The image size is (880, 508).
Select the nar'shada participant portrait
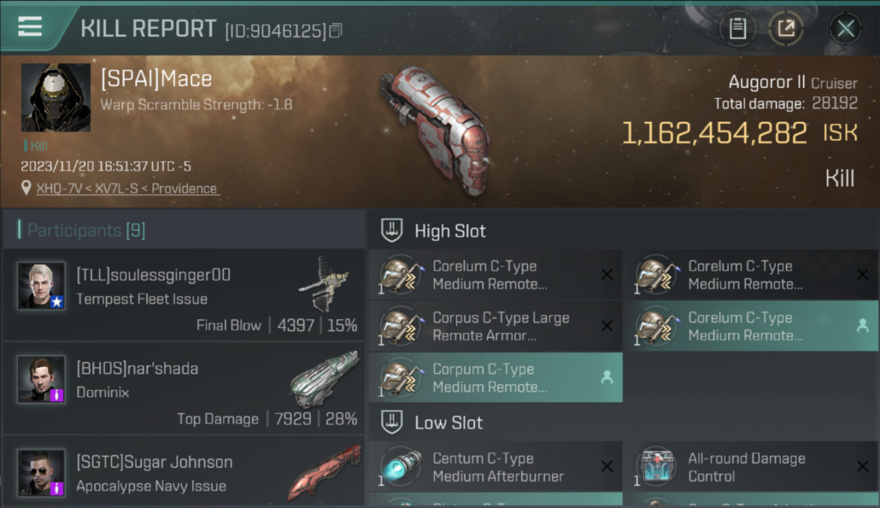click(41, 379)
